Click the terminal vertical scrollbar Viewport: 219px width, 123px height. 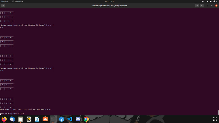point(218,112)
